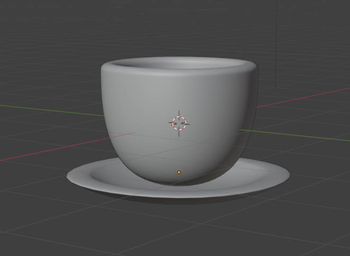This screenshot has height=256, width=350.
Task: Select the cup body in the viewport
Action: pyautogui.click(x=159, y=106)
